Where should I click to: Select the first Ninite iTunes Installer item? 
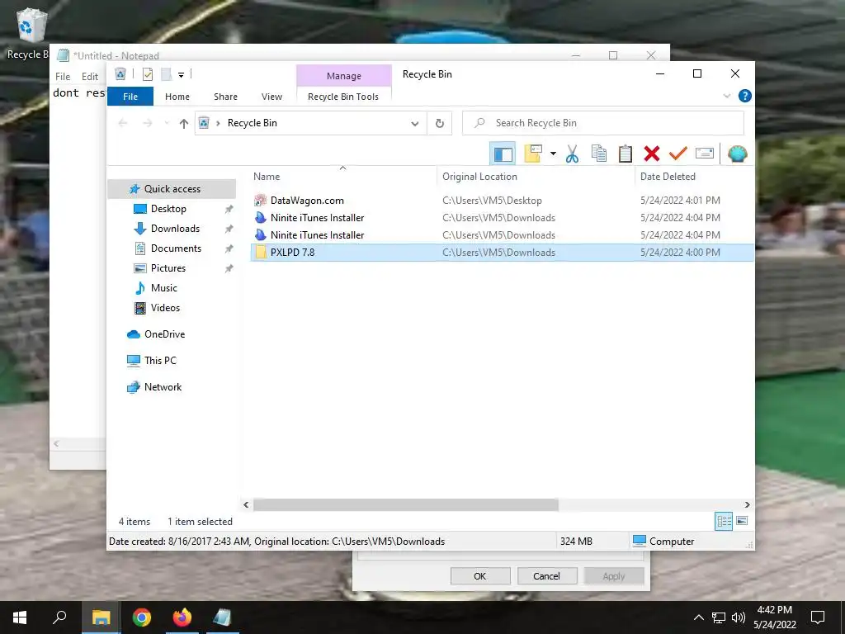pos(502,218)
